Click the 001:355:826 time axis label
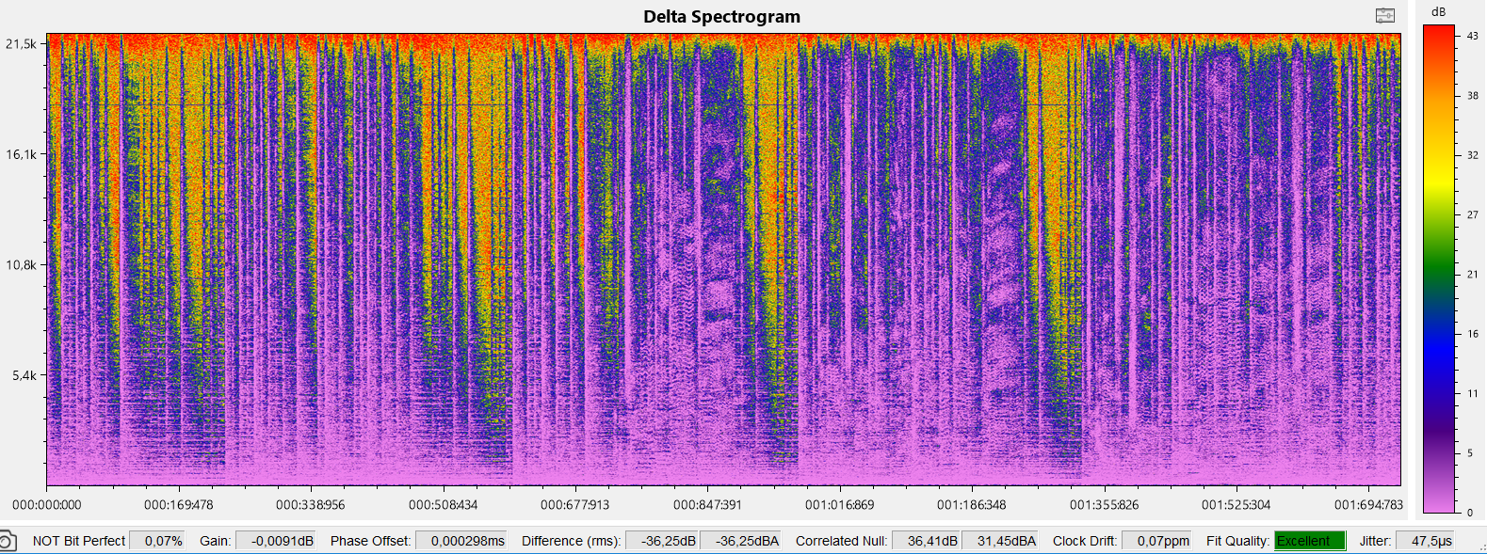 [x=1104, y=505]
